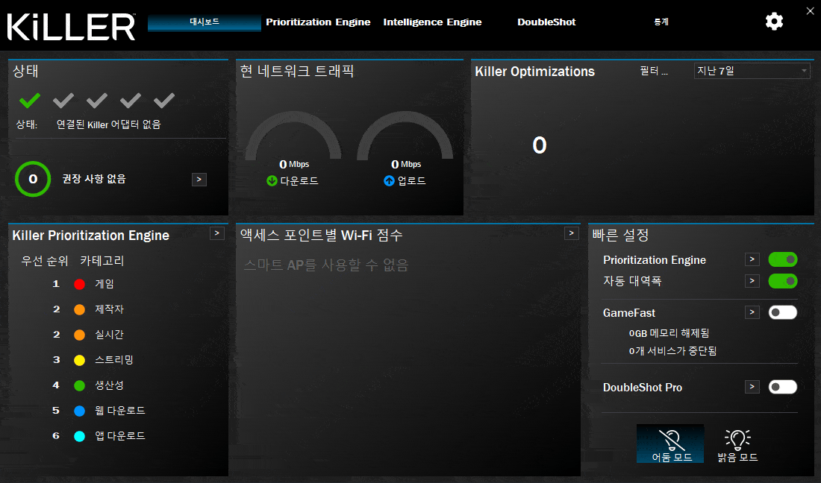
Task: Click the blue upload arrow icon
Action: pyautogui.click(x=388, y=181)
